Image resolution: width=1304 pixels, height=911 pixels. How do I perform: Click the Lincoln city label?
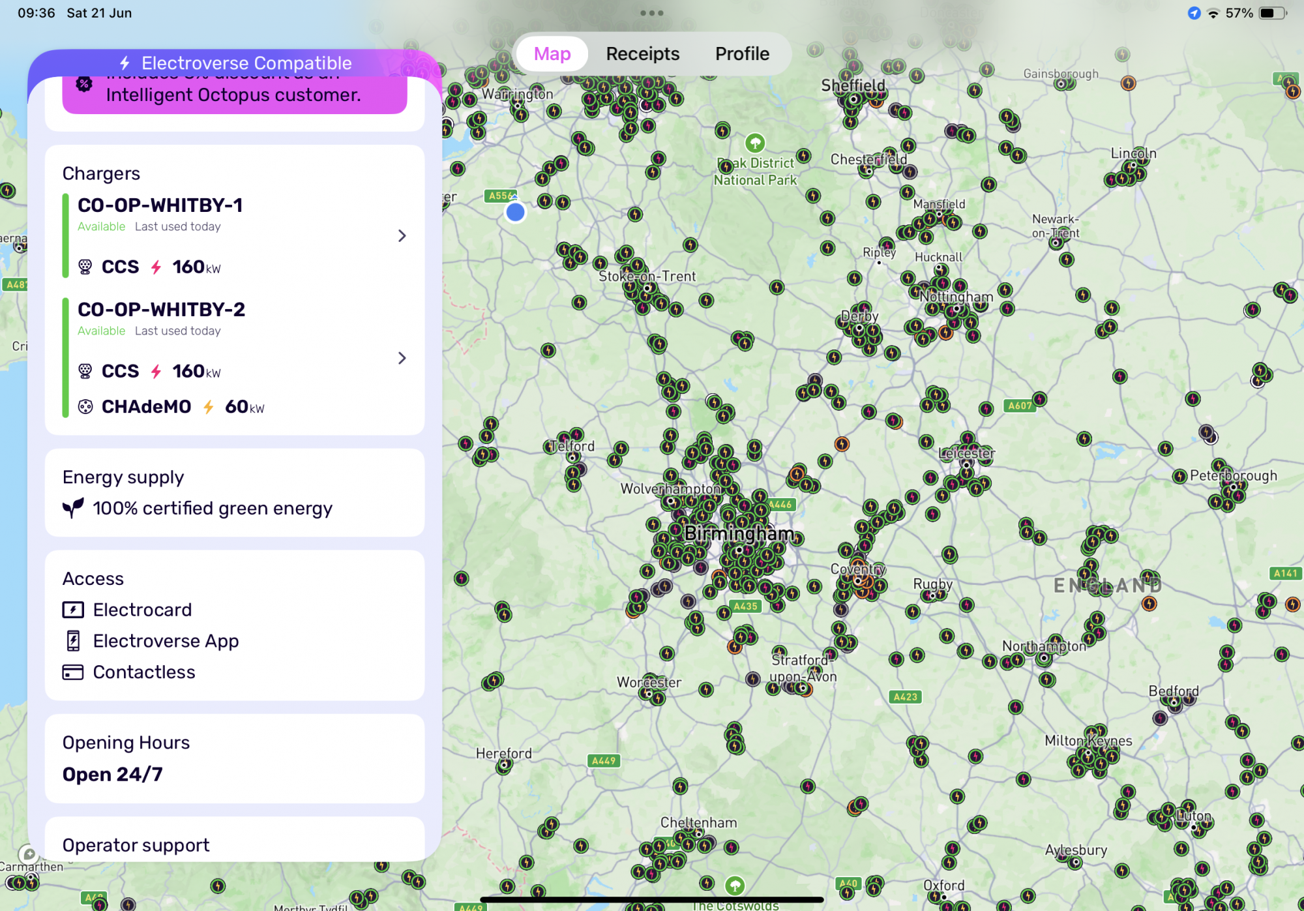click(x=1134, y=153)
